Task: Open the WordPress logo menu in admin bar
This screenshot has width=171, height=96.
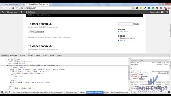Action: 3,12
